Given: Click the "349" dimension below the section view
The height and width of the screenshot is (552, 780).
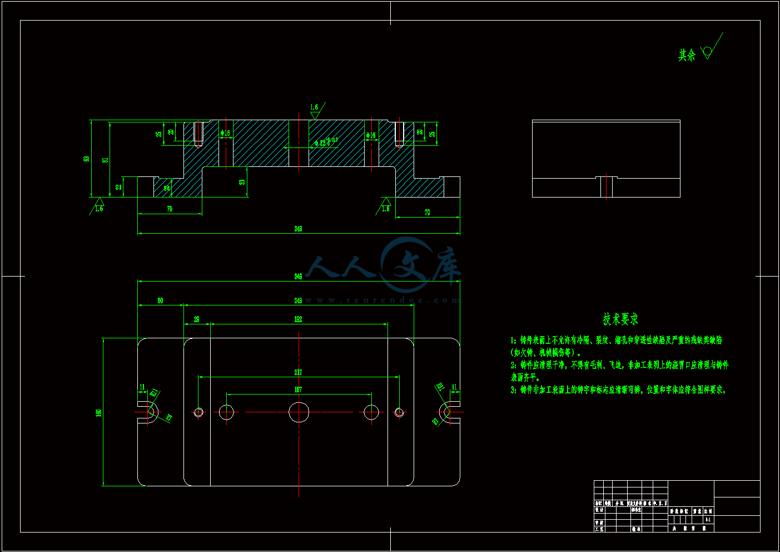Looking at the screenshot, I should pyautogui.click(x=298, y=229).
